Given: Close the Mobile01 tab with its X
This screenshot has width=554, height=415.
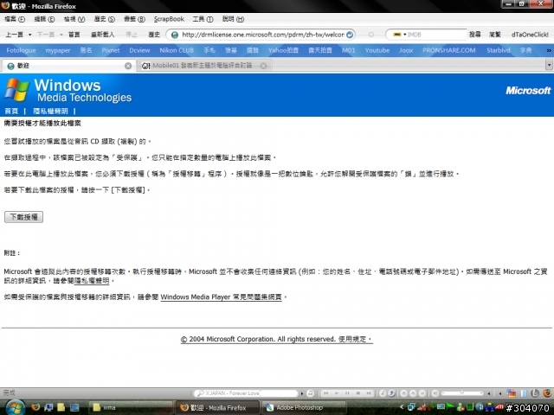Looking at the screenshot, I should (x=263, y=66).
